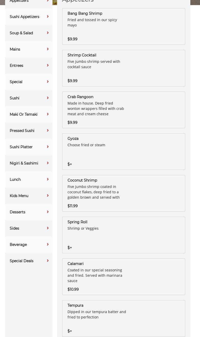Open the Lunch menu section

pyautogui.click(x=15, y=180)
